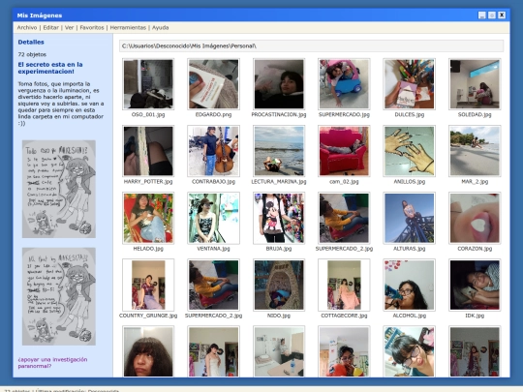Follow the 'apoyar una investigación paranormal' link
The image size is (523, 392).
coord(52,363)
